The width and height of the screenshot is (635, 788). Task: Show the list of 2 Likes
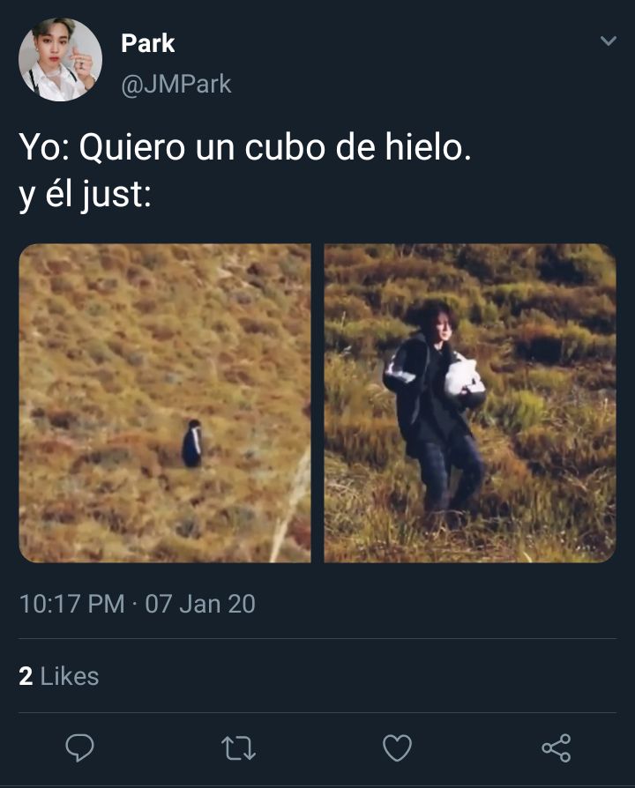tap(59, 676)
